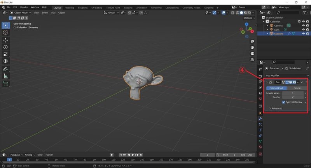This screenshot has height=168, width=311.
Task: Expand the Advanced subpanel
Action: pyautogui.click(x=276, y=108)
